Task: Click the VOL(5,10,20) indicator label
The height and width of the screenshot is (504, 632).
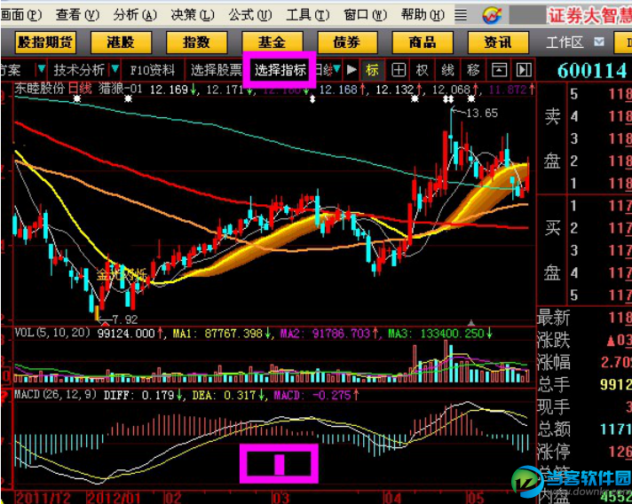Action: click(52, 333)
